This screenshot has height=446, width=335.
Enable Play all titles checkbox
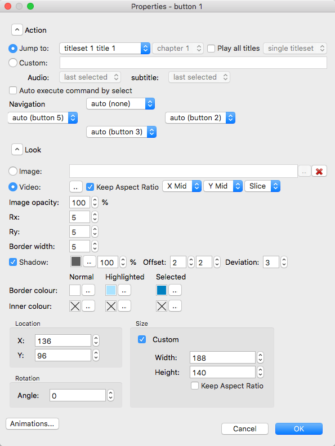[211, 49]
